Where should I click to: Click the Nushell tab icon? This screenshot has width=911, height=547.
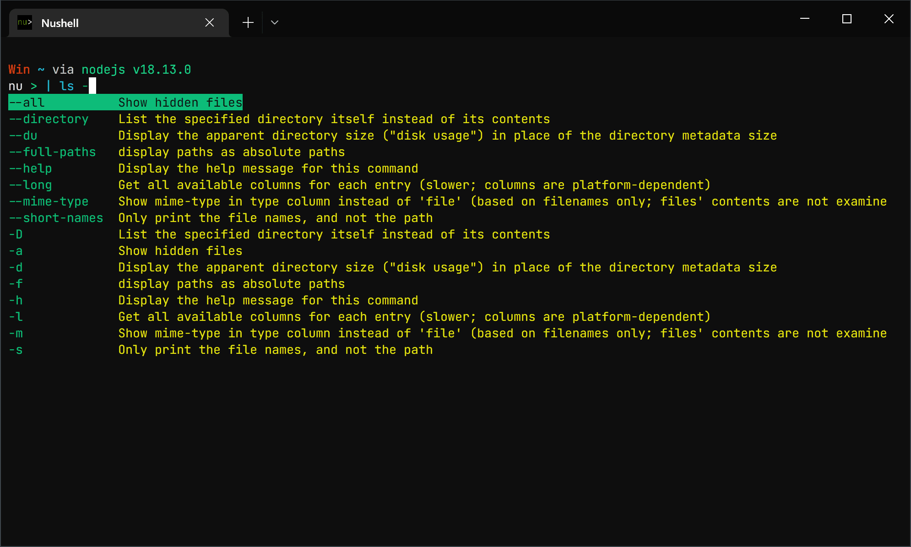[x=25, y=22]
